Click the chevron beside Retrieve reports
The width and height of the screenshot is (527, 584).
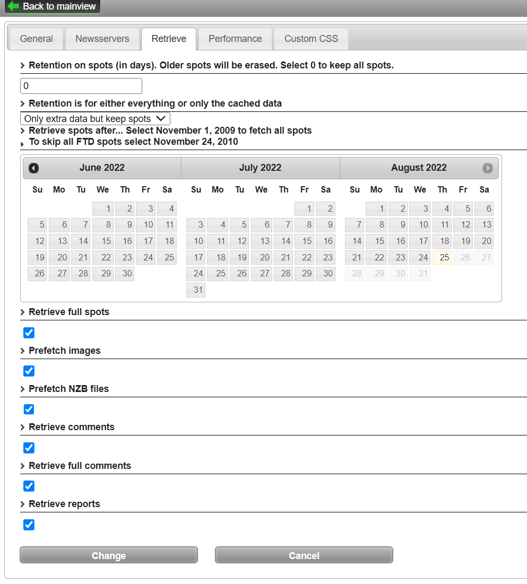tap(22, 504)
